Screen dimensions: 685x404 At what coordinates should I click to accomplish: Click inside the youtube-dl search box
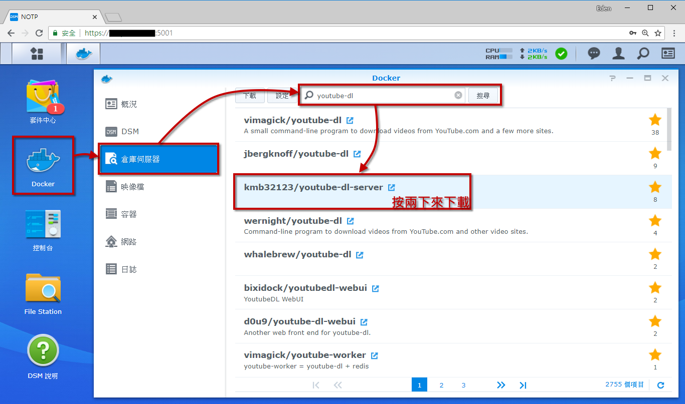click(x=384, y=95)
